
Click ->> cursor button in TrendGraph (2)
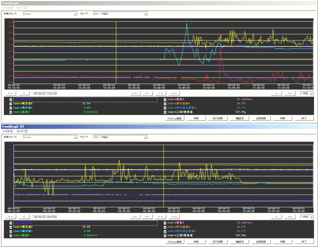click(x=174, y=217)
